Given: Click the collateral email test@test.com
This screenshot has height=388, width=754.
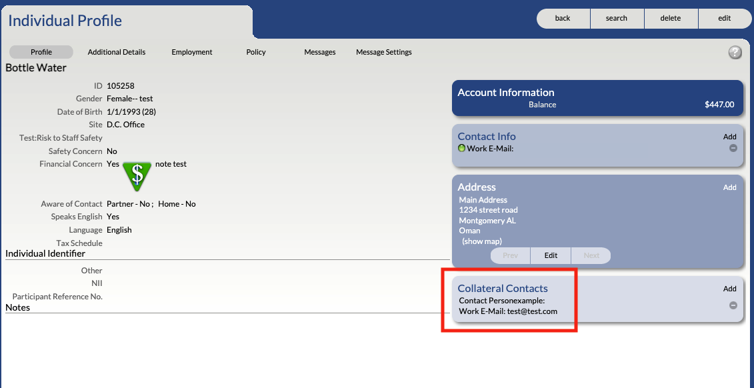Looking at the screenshot, I should coord(532,311).
